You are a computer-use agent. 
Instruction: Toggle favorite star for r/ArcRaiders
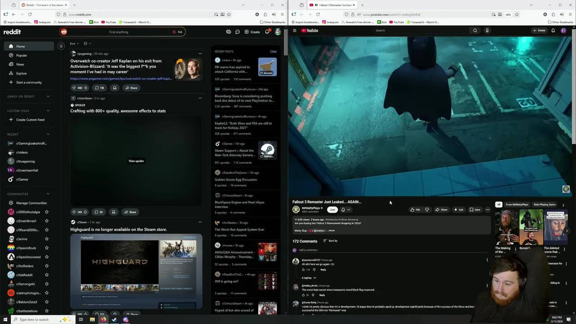coord(47,266)
